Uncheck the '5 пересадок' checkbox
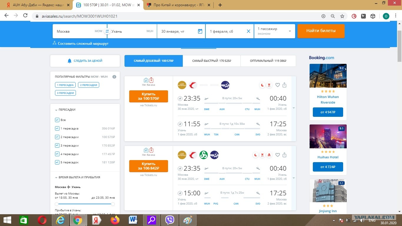402x226 pixels. pos(57,162)
